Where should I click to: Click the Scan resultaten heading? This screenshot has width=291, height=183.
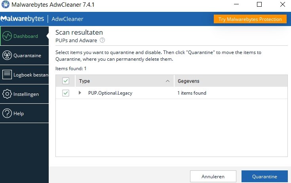(79, 32)
